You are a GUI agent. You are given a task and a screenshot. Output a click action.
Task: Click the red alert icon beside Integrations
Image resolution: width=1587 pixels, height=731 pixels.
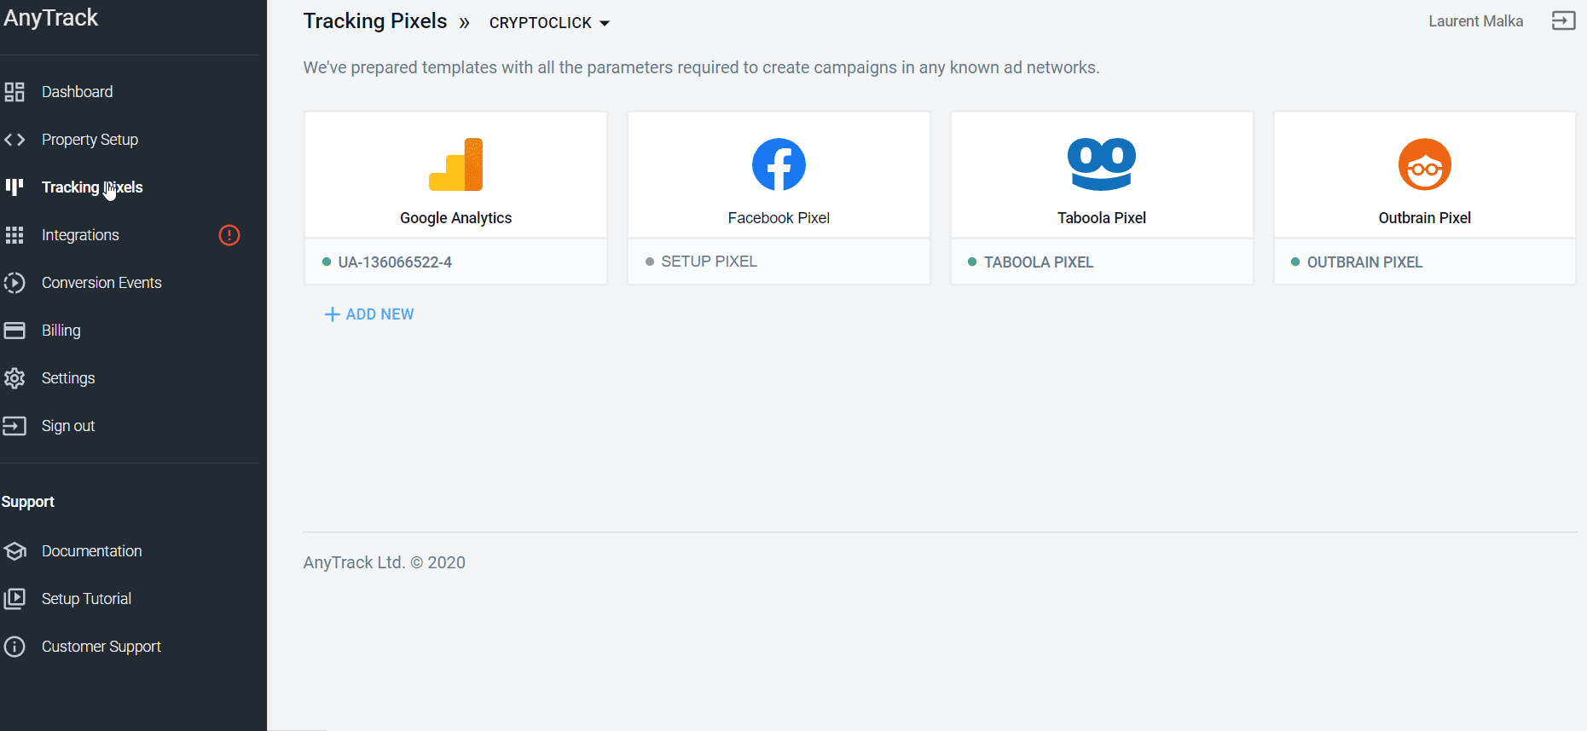tap(229, 235)
